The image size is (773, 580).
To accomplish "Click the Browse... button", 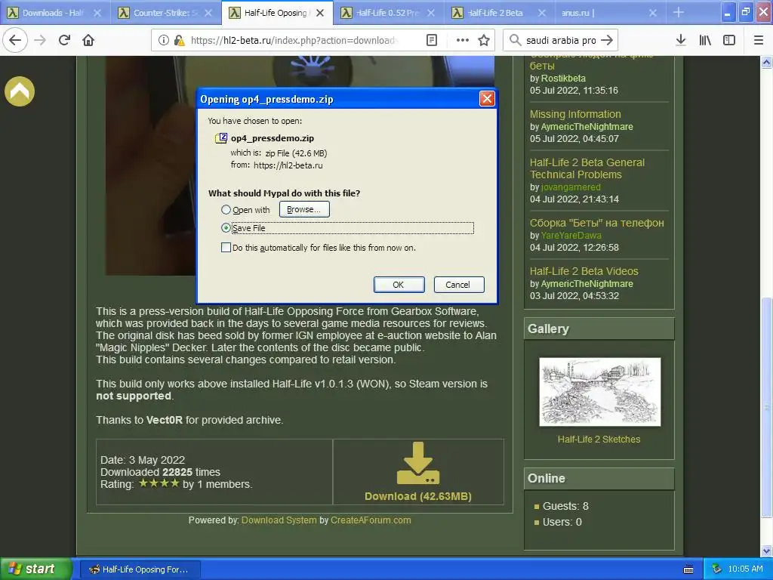I will coord(304,209).
